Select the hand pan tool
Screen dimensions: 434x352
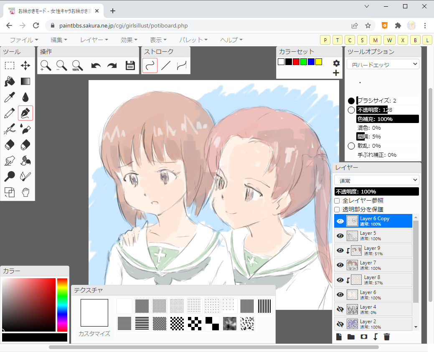pyautogui.click(x=25, y=192)
